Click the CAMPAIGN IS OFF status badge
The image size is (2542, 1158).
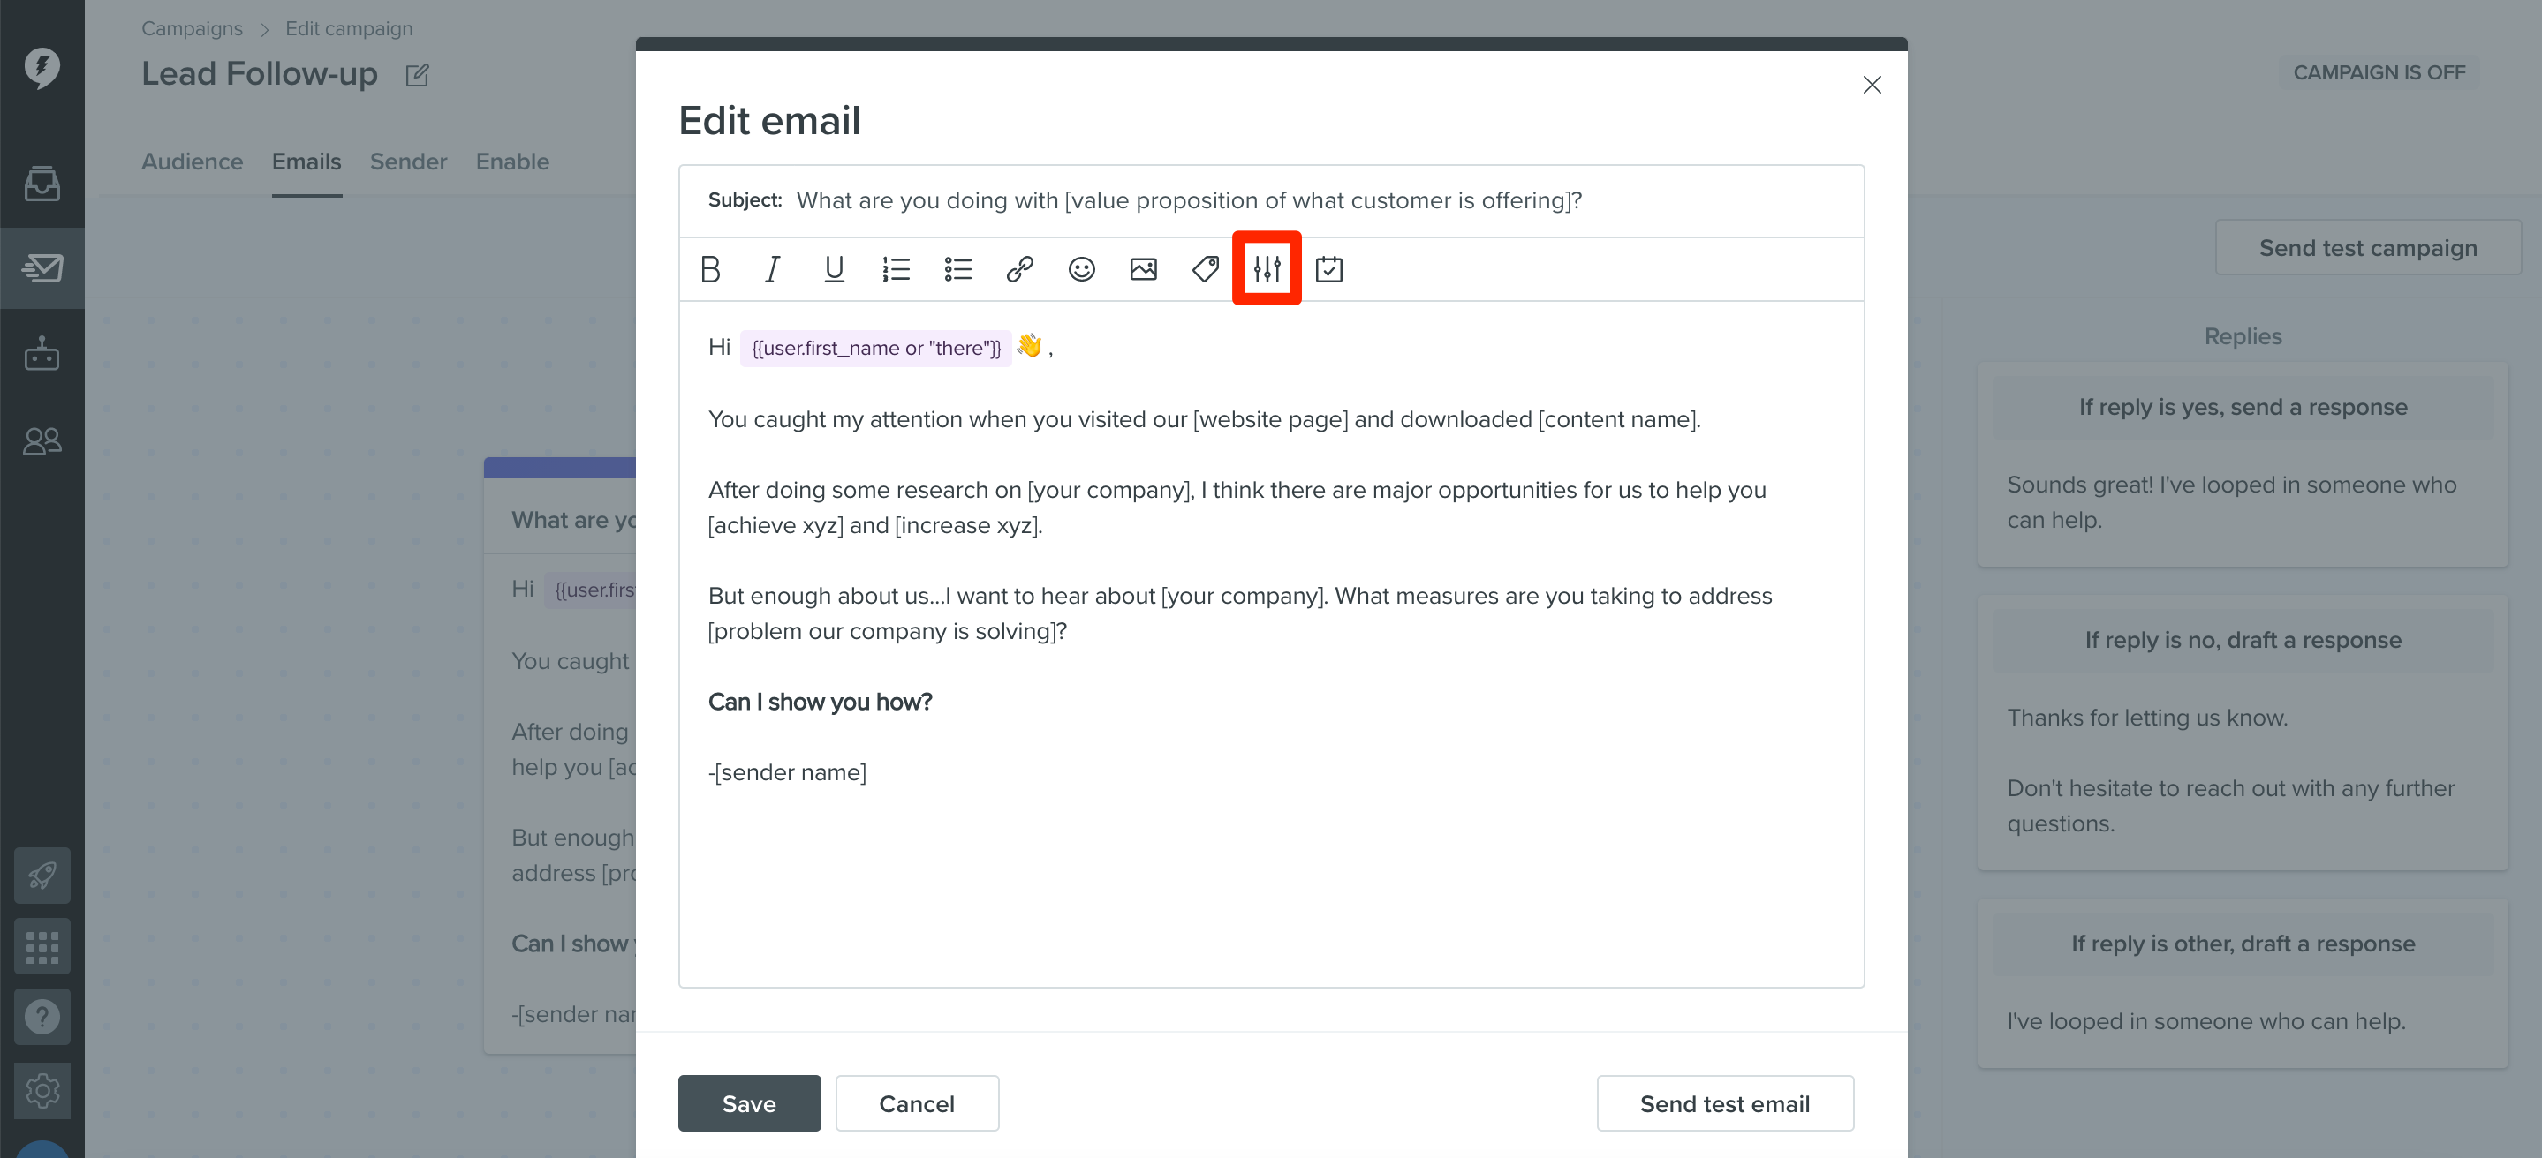pyautogui.click(x=2379, y=73)
